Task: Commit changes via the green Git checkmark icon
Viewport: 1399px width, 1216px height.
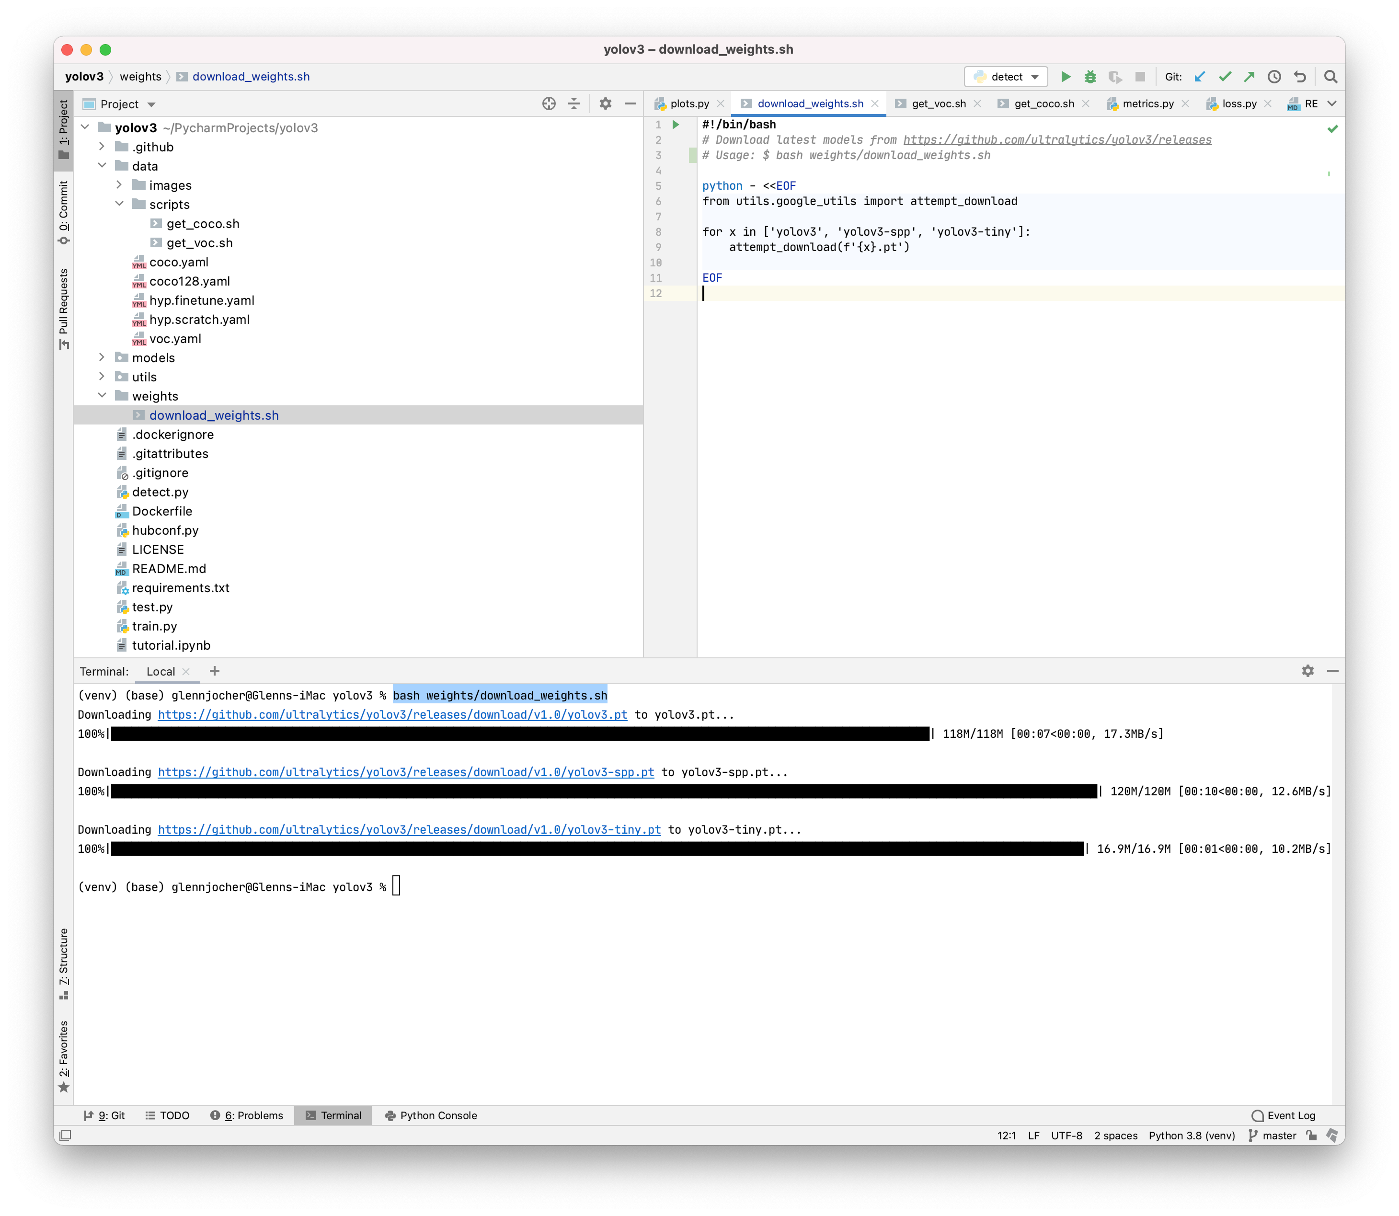Action: (x=1225, y=77)
